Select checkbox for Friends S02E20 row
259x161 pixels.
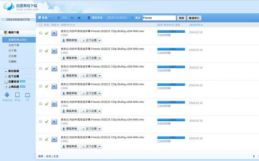40,104
